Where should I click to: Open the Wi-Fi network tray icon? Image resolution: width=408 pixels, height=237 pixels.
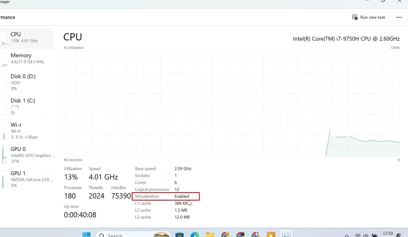[x=358, y=235]
